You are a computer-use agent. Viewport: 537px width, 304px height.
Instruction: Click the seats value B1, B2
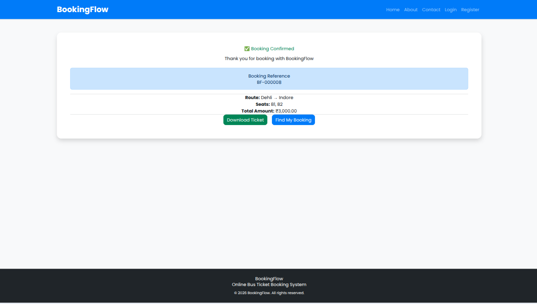[277, 104]
